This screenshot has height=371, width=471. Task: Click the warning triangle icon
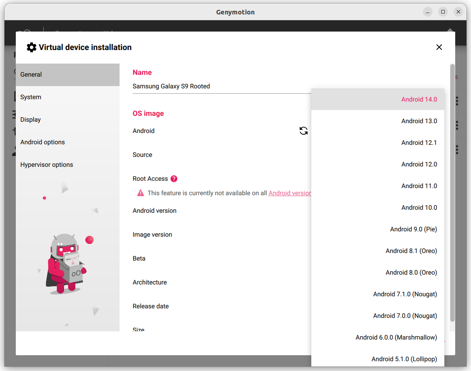click(140, 193)
